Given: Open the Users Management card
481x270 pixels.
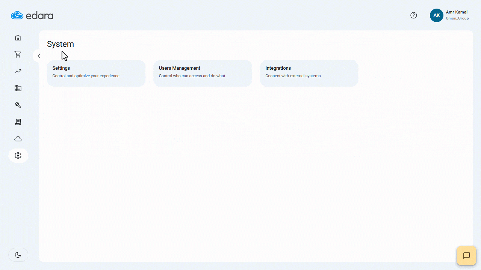Looking at the screenshot, I should point(203,73).
